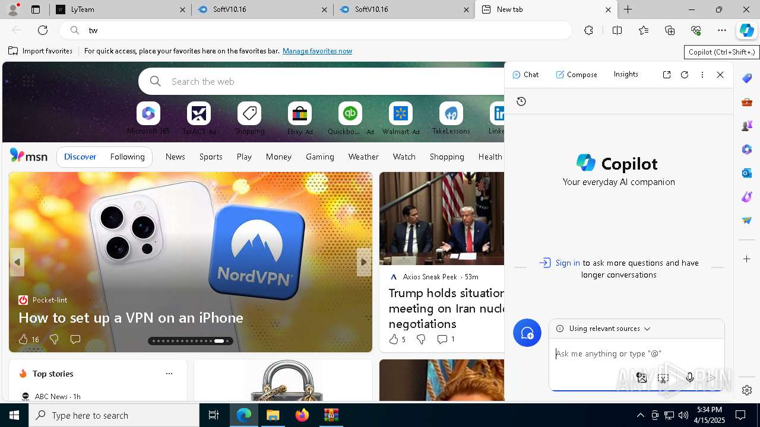Click Sign in link in Copilot
The width and height of the screenshot is (760, 427).
(568, 263)
